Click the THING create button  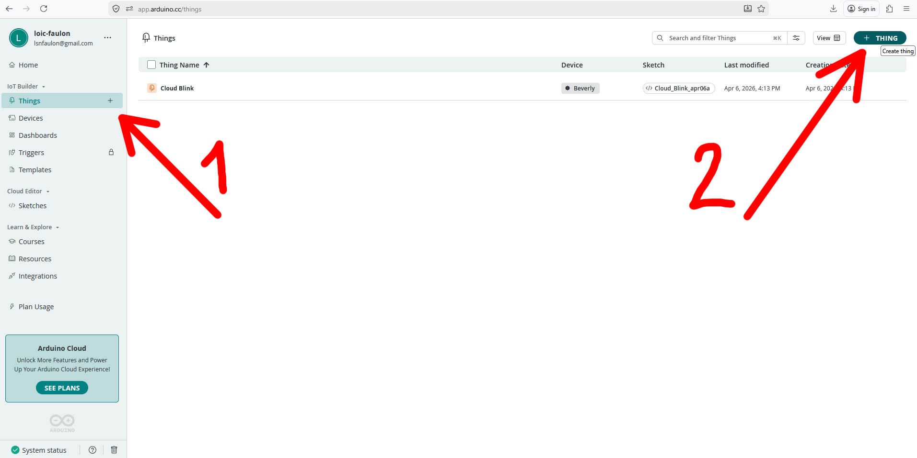(x=880, y=38)
